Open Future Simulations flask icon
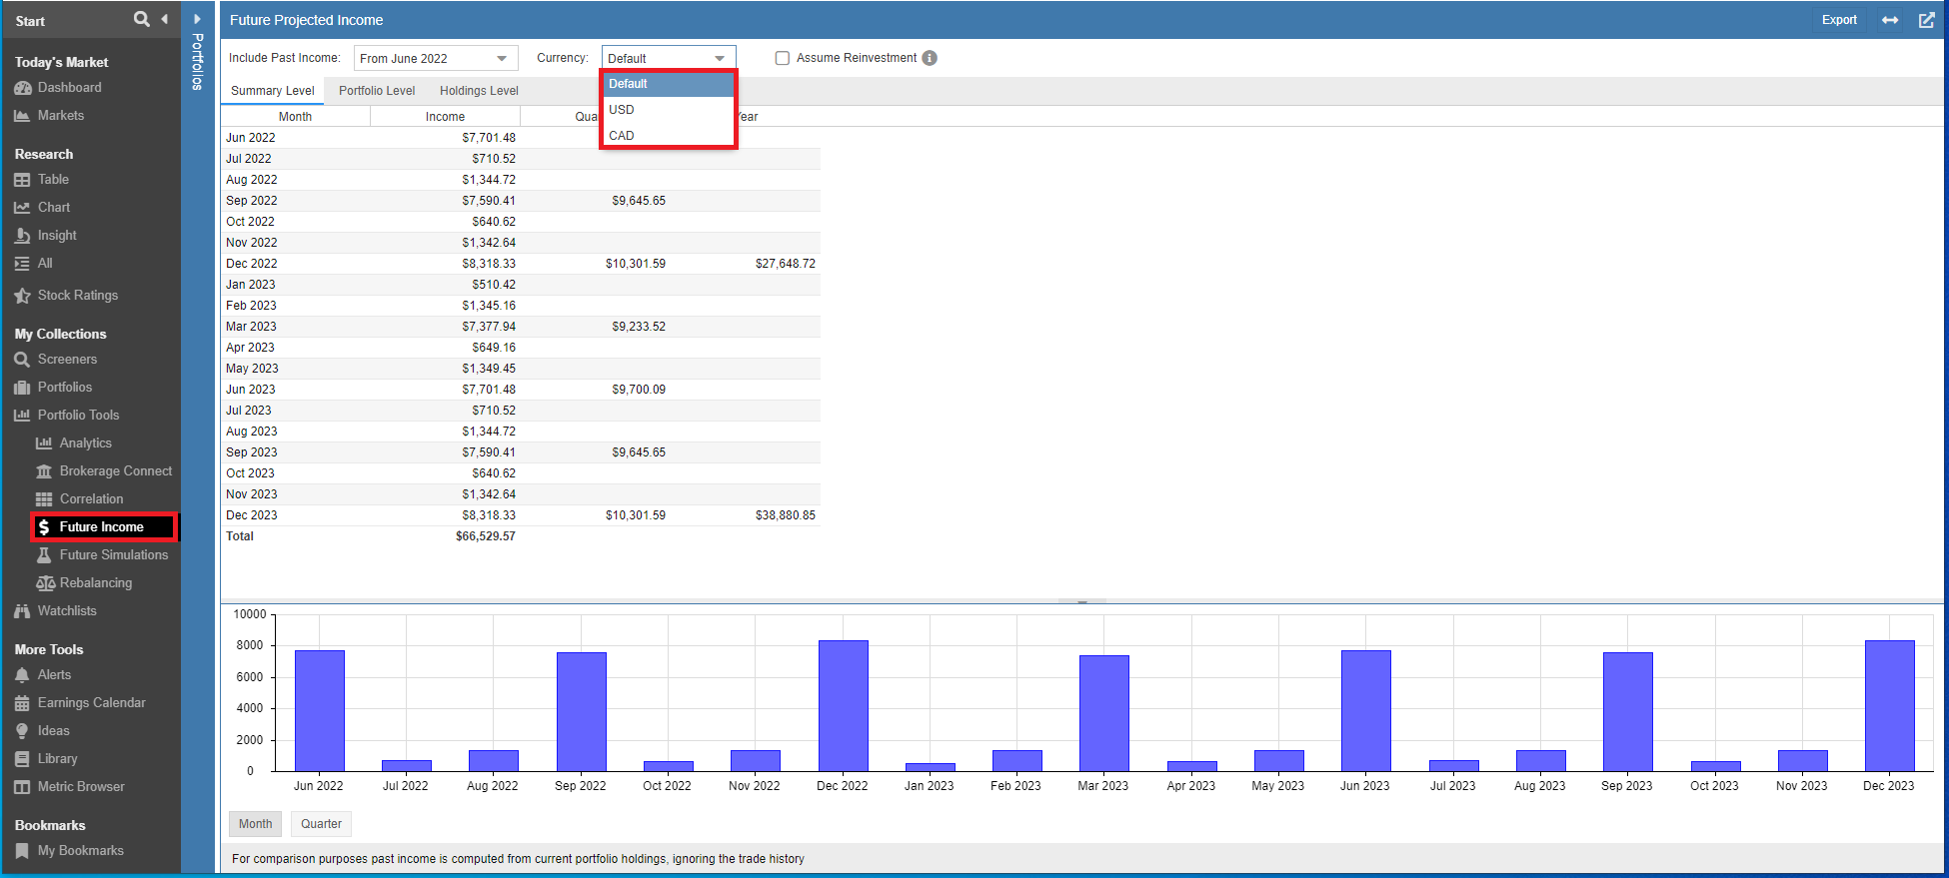 point(44,555)
